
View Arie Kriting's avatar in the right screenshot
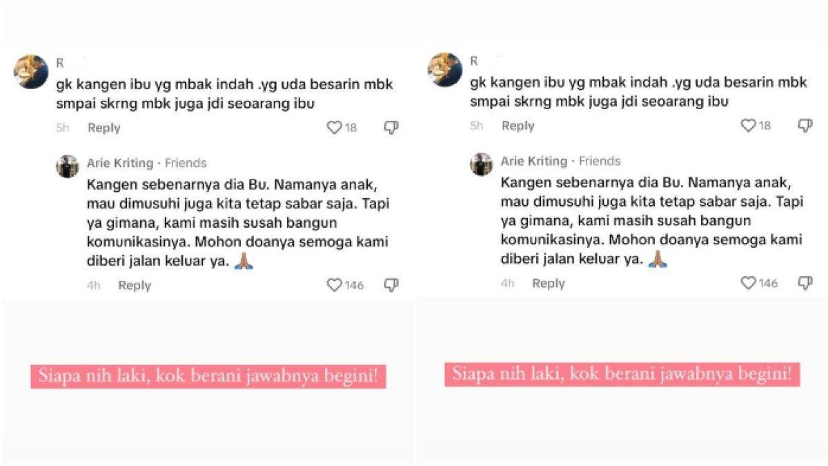point(482,164)
